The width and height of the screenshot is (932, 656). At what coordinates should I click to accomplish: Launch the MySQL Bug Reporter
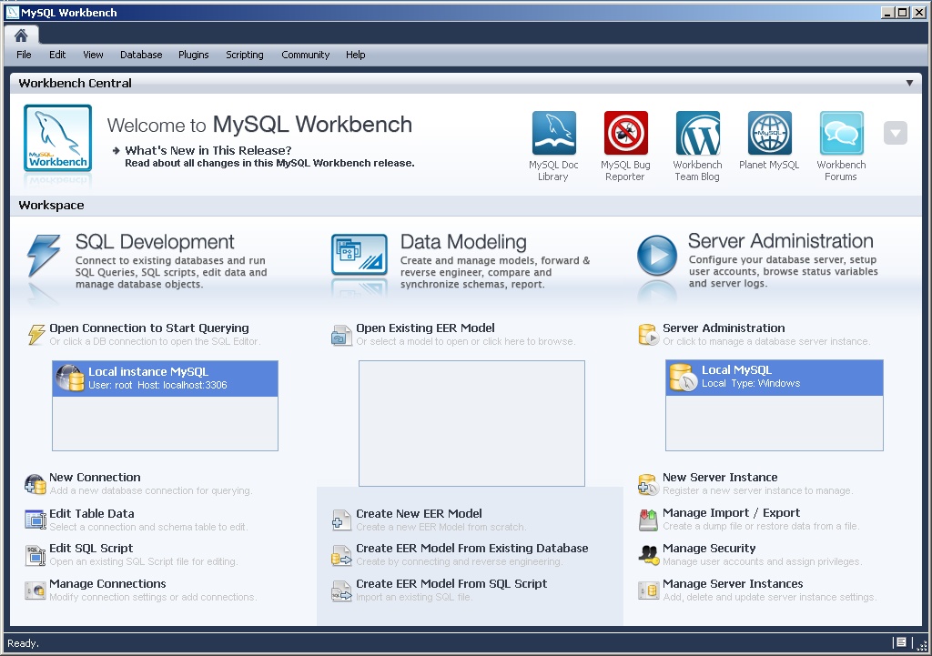pyautogui.click(x=625, y=132)
